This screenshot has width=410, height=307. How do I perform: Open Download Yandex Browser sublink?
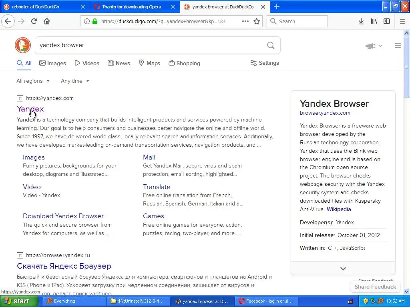click(x=63, y=216)
